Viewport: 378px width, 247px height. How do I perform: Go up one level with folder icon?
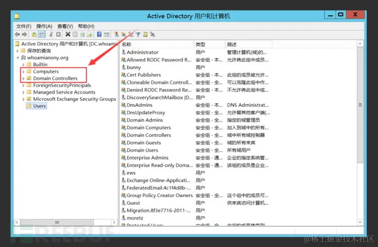34,35
